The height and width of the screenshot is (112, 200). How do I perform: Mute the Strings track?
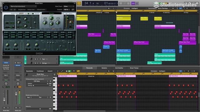(35, 63)
